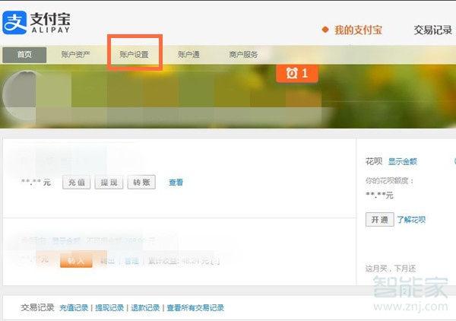Open the 了解花呗 link
Viewport: 456px width, 321px height.
tap(411, 219)
